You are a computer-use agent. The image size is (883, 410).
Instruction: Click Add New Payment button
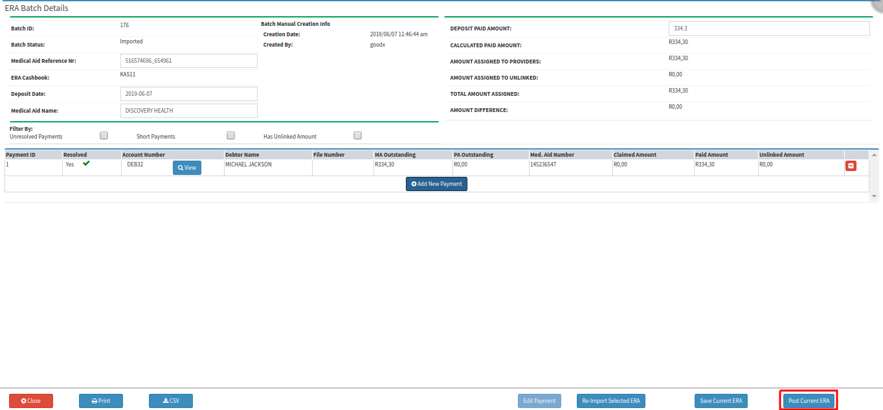click(436, 184)
